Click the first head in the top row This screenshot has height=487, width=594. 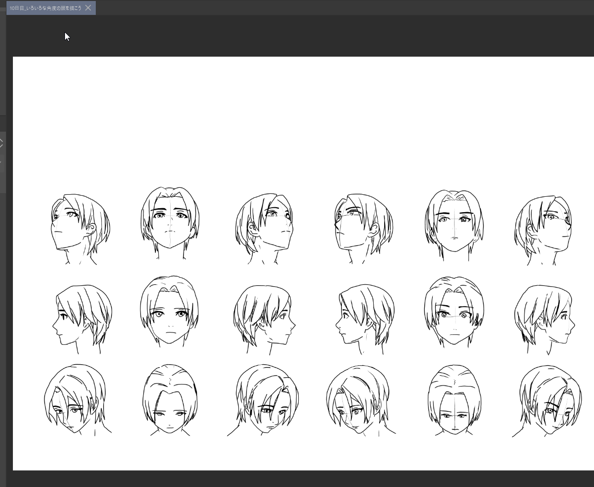click(x=79, y=226)
